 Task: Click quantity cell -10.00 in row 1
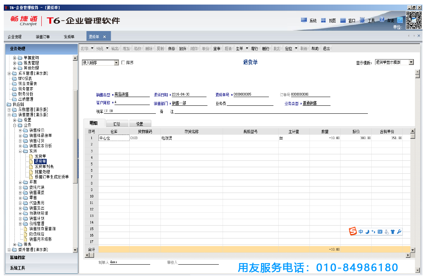[x=325, y=138]
